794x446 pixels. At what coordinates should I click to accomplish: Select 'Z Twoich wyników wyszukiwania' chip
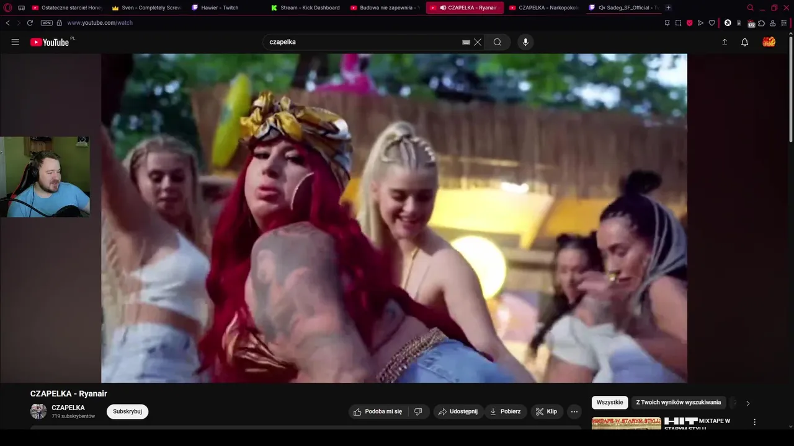(679, 403)
